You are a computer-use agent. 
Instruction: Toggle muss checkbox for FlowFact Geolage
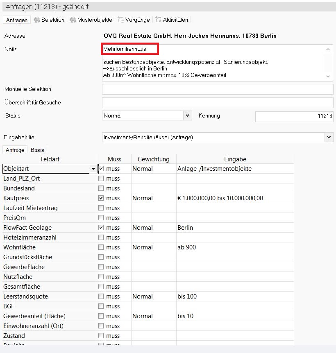[x=101, y=228]
